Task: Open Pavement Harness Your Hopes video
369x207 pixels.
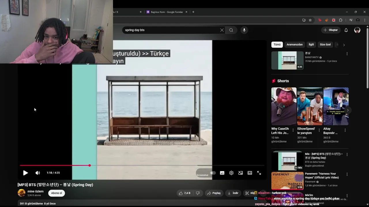Action: point(287,181)
